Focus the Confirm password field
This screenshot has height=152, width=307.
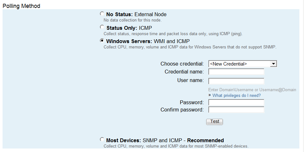(x=236, y=110)
